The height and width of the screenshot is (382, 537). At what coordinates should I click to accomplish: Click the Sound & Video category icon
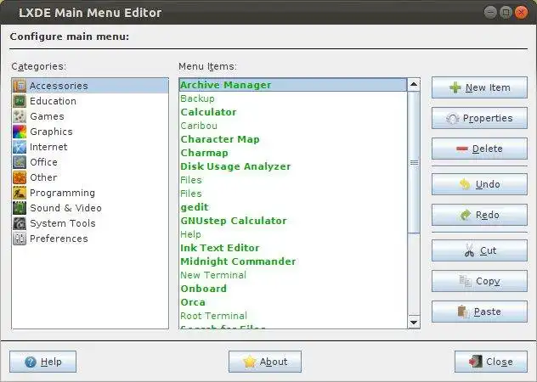(x=20, y=208)
